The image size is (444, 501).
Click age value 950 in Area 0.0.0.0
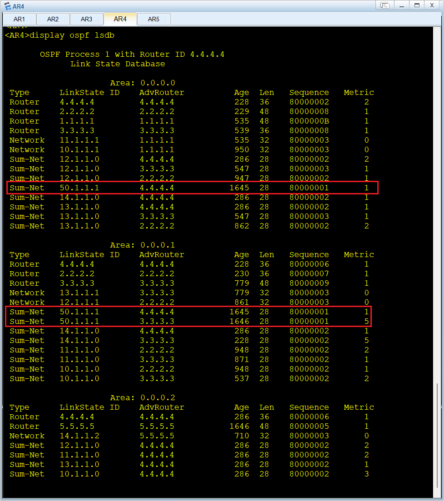(242, 150)
